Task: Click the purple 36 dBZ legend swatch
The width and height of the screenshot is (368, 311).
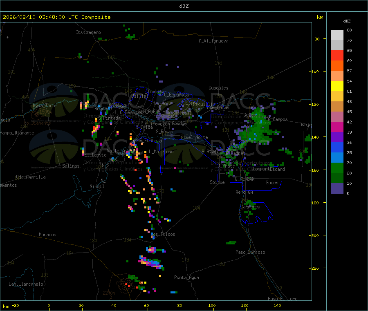Action: coord(337,137)
